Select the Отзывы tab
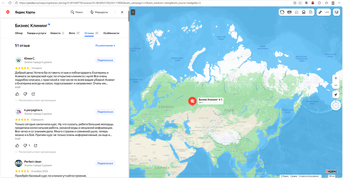The height and width of the screenshot is (178, 343). tap(92, 33)
